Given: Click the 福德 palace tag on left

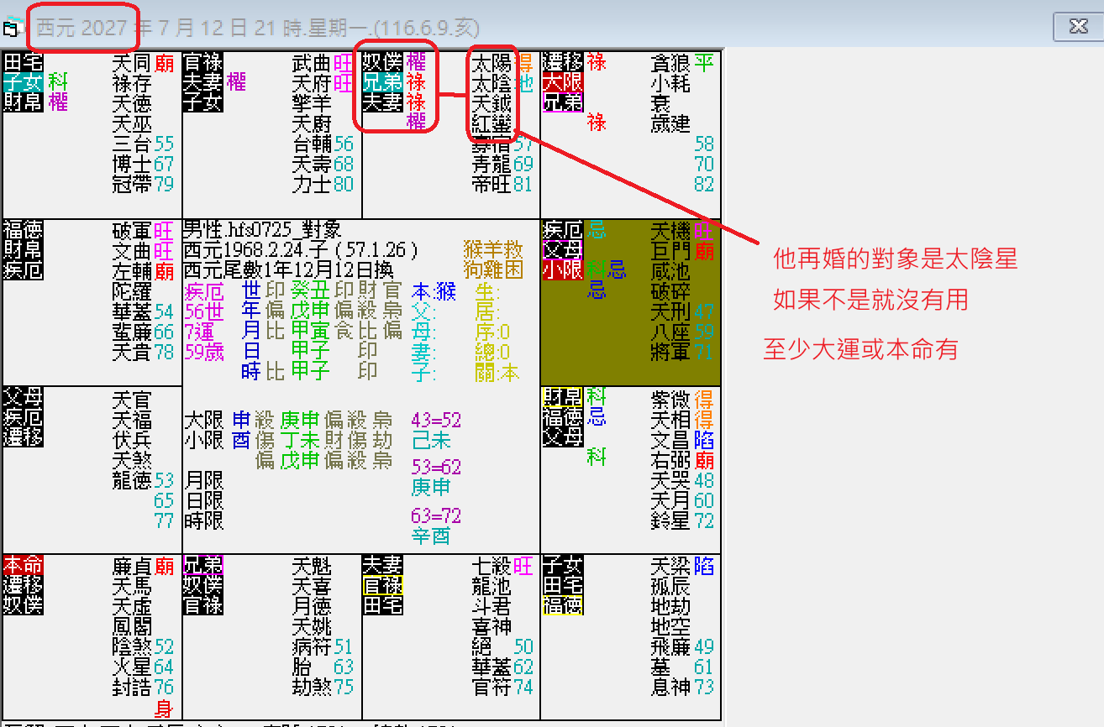Looking at the screenshot, I should [x=23, y=228].
